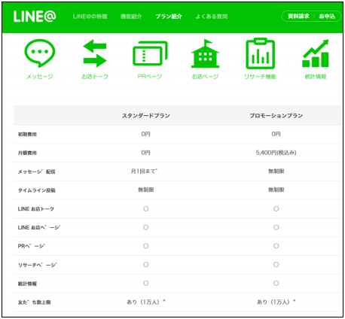Click the 友だち数上限 row label

point(34,302)
